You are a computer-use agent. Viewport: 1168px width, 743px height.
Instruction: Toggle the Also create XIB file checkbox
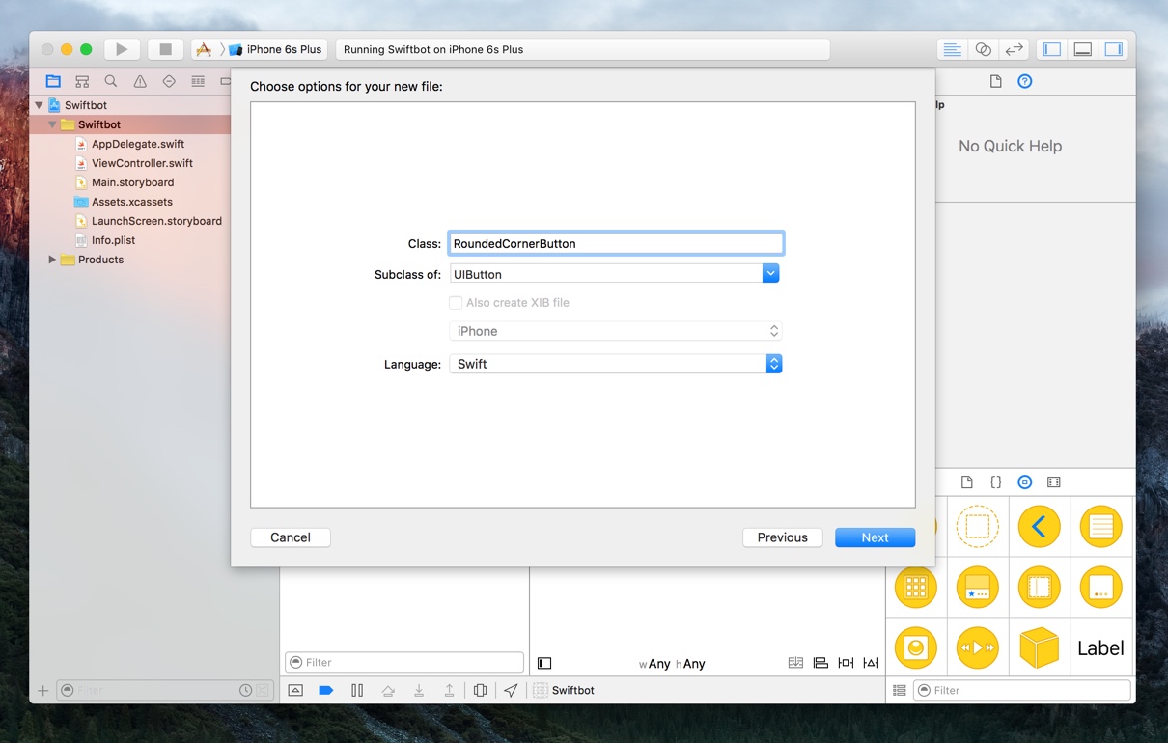(x=456, y=303)
